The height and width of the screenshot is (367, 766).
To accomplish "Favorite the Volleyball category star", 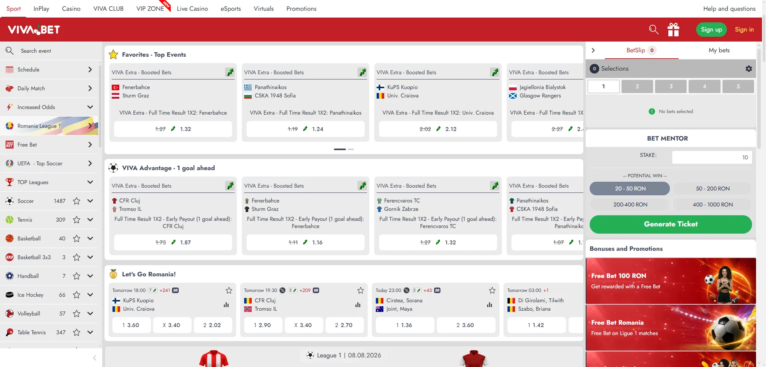I will [x=77, y=313].
